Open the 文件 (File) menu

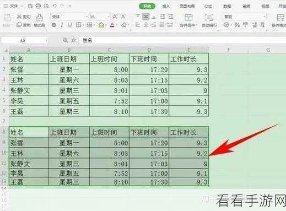pos(13,6)
